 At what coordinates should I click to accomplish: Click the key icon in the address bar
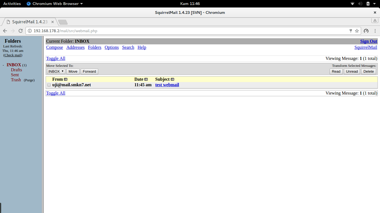[x=351, y=31]
